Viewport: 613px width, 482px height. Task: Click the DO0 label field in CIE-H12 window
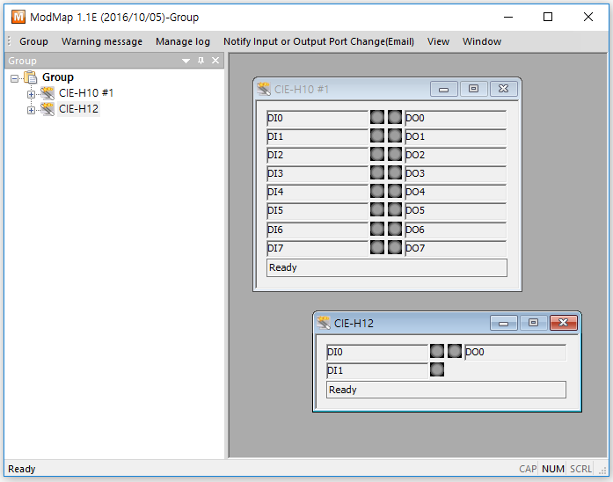pyautogui.click(x=515, y=352)
